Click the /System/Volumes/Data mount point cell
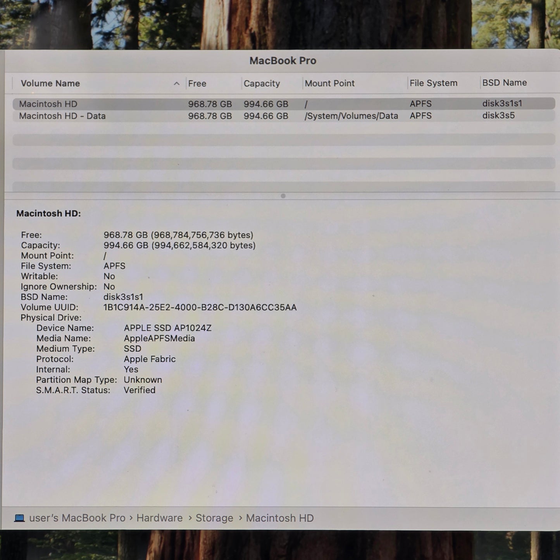The image size is (560, 560). point(351,116)
